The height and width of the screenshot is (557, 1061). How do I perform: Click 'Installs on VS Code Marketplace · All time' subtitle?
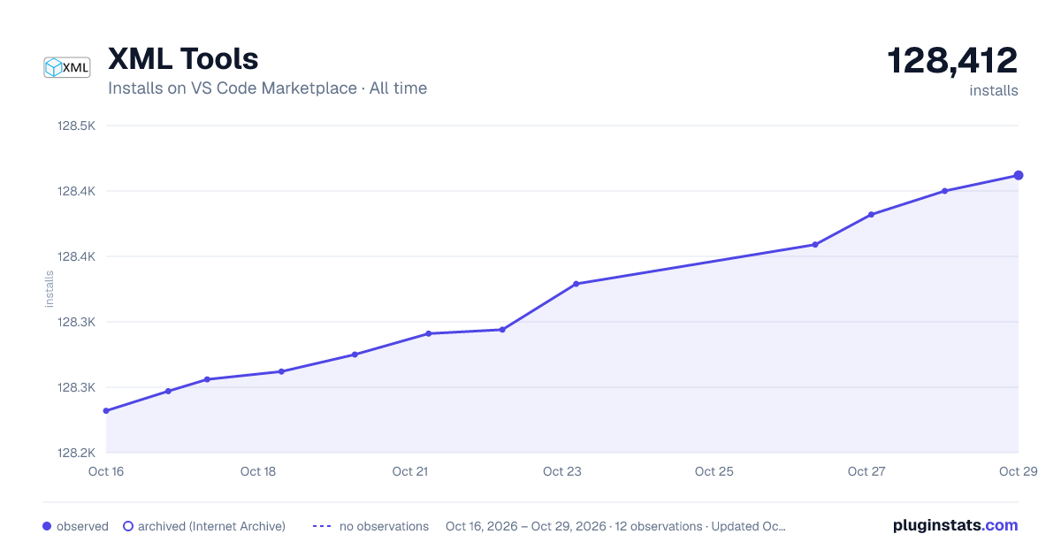(x=267, y=88)
